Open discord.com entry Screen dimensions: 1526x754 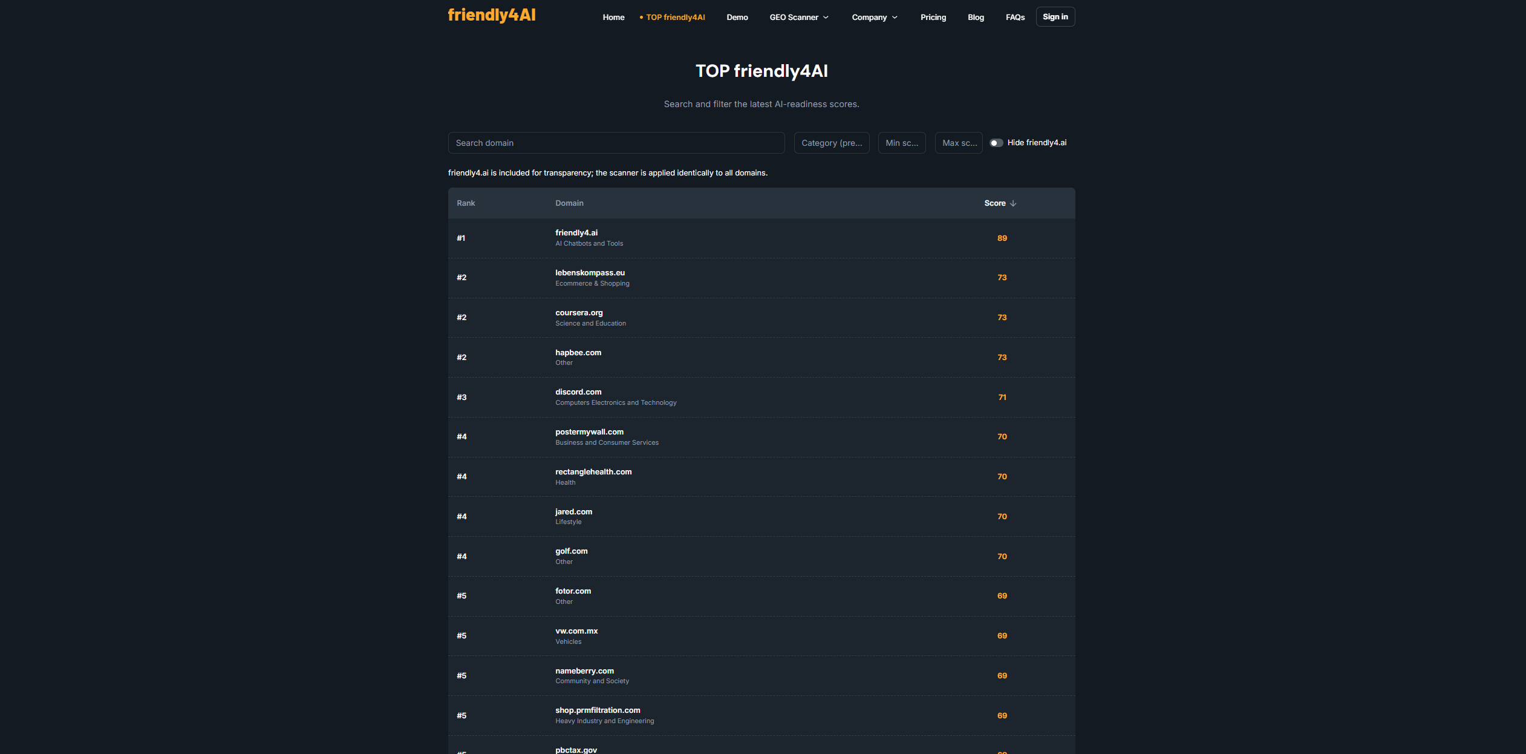click(578, 392)
